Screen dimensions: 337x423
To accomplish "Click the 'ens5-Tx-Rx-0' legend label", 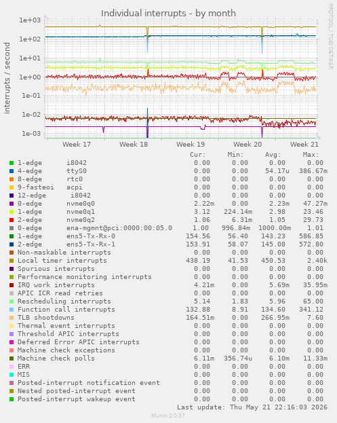I will point(91,236).
